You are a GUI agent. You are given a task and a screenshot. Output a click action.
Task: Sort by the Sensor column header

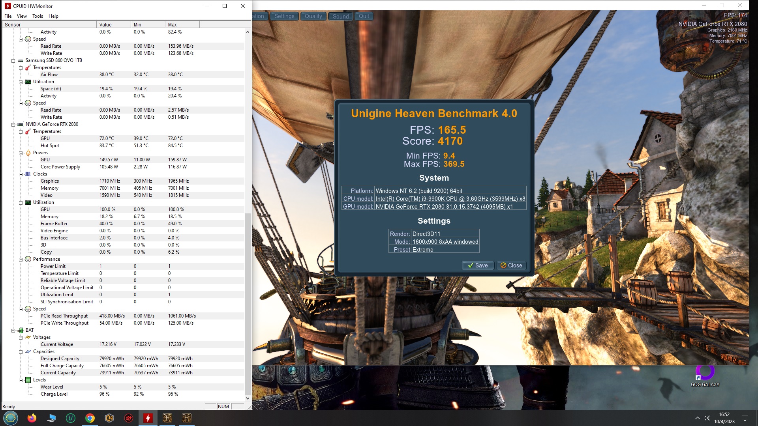pyautogui.click(x=49, y=24)
